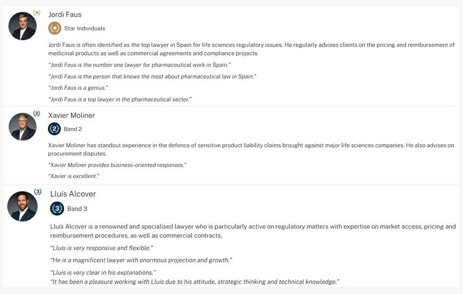Click the Band 3 label text

pos(77,209)
